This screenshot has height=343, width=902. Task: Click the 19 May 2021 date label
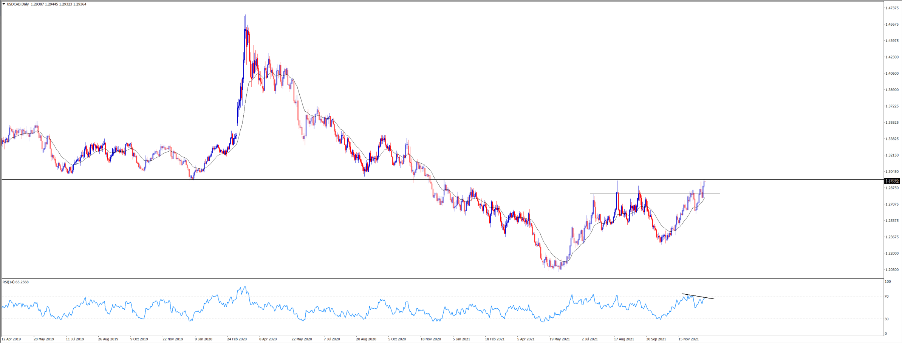[x=560, y=339]
